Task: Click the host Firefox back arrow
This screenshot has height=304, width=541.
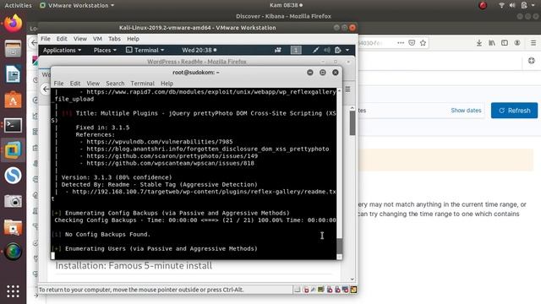Action: point(34,43)
